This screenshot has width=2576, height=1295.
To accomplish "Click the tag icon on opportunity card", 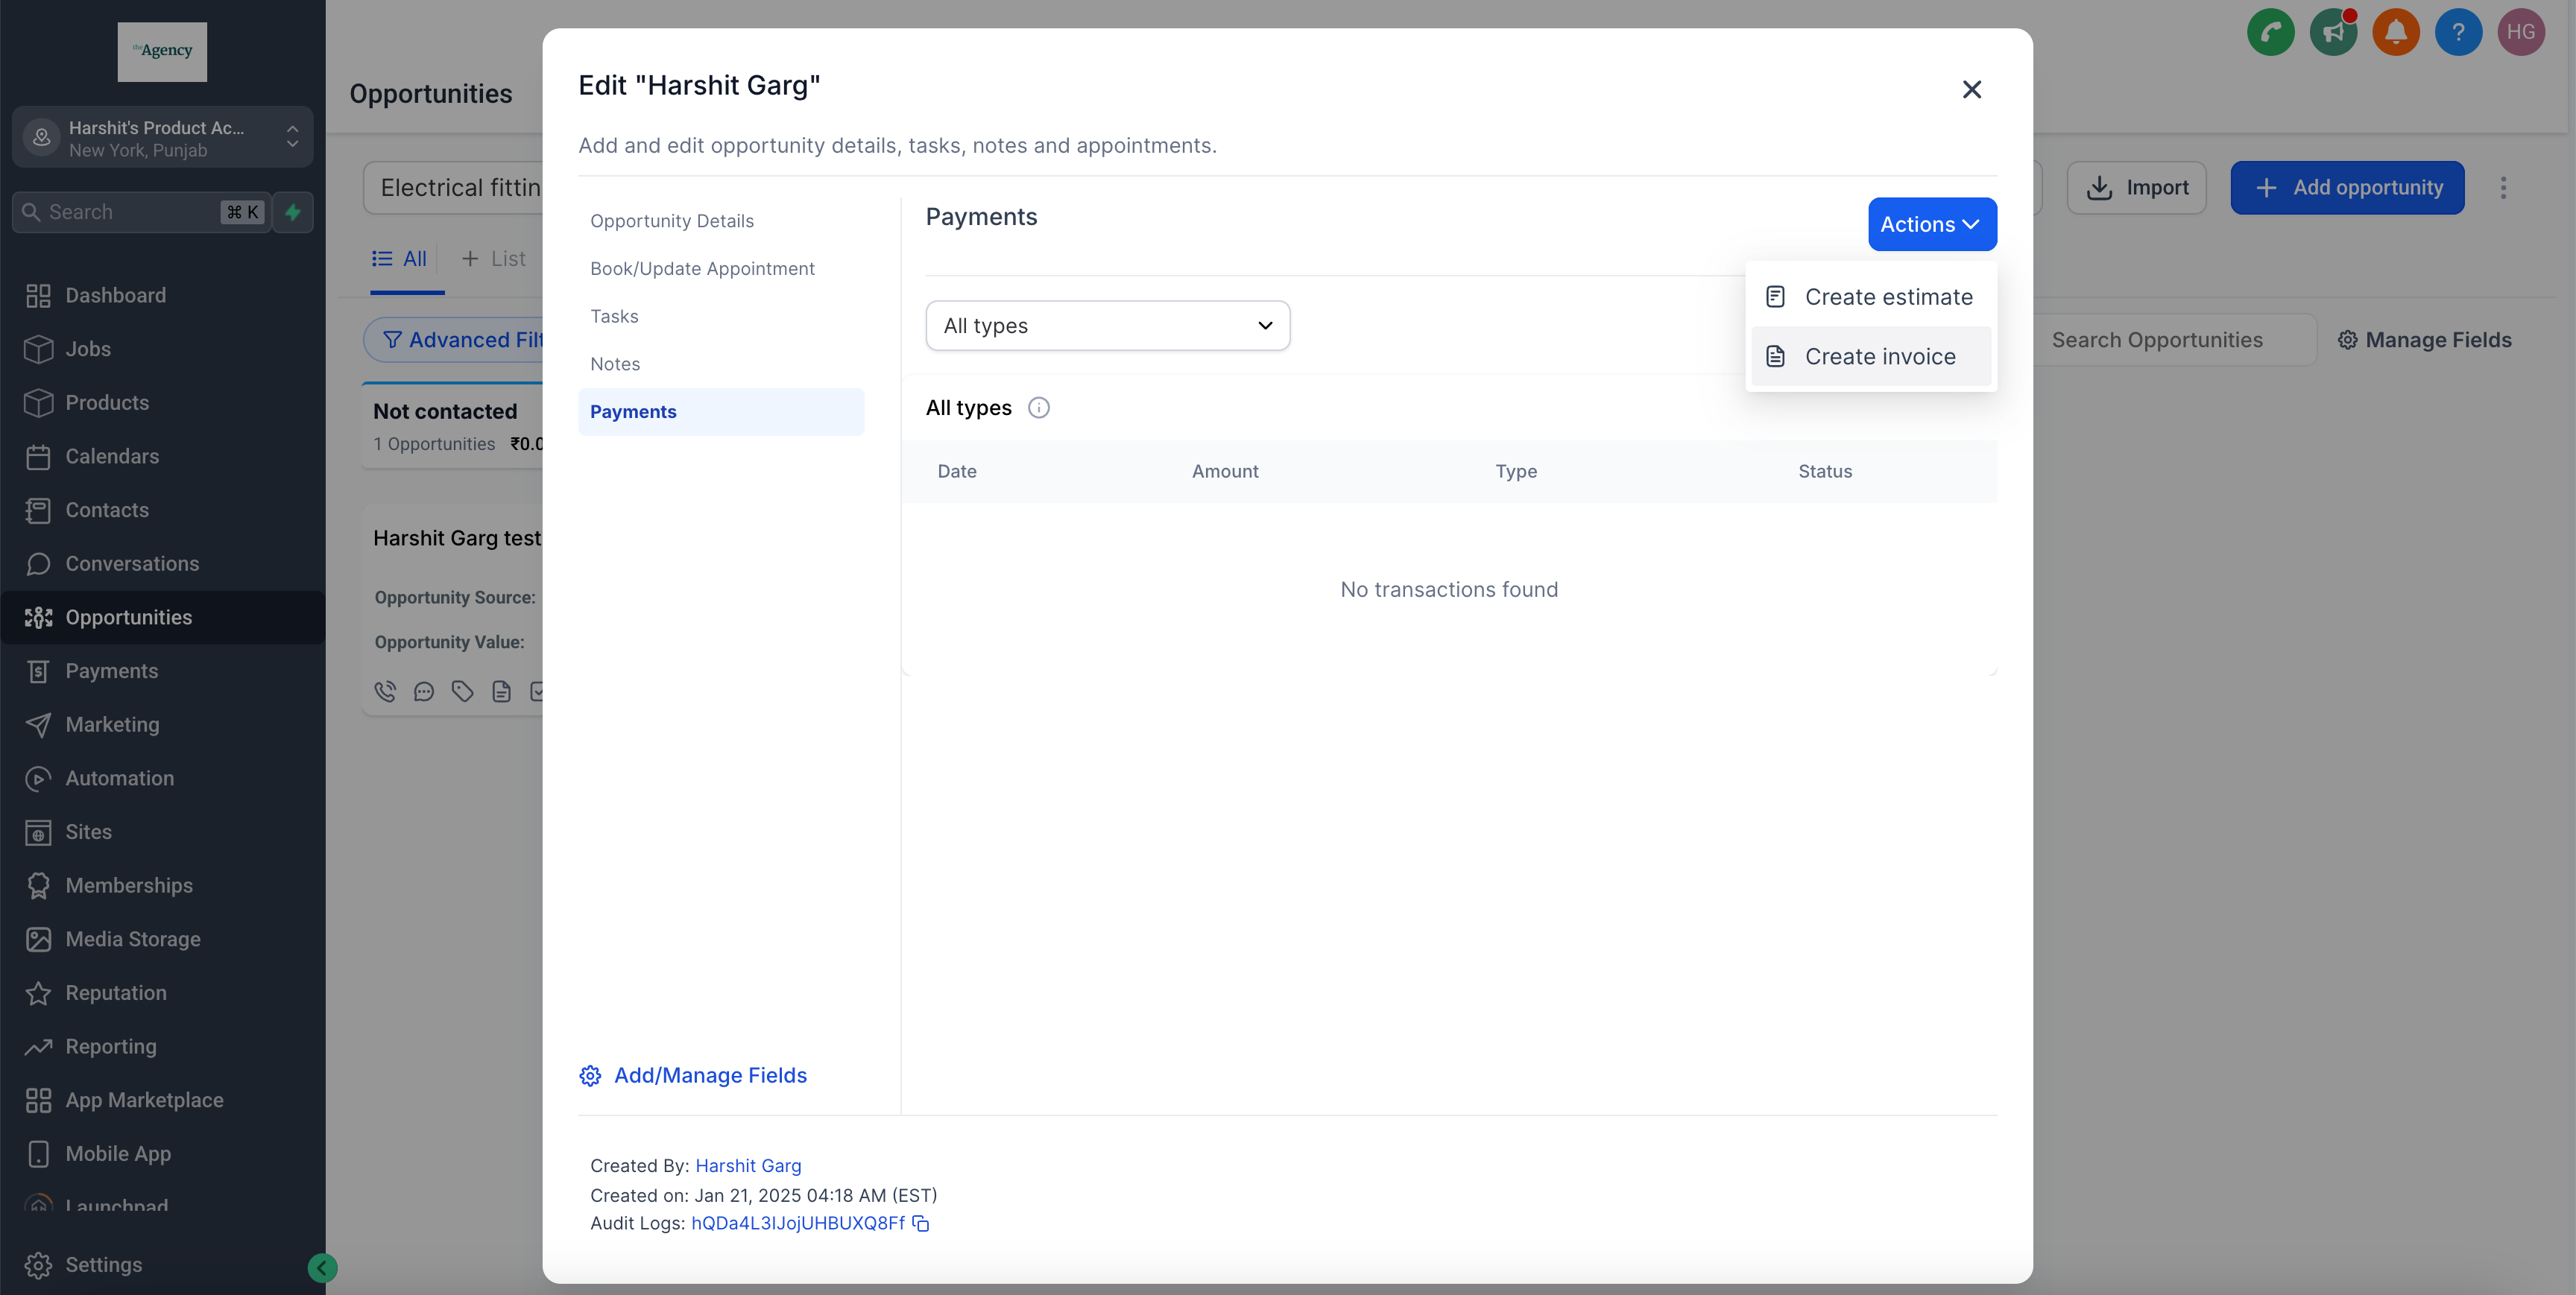I will 462,691.
